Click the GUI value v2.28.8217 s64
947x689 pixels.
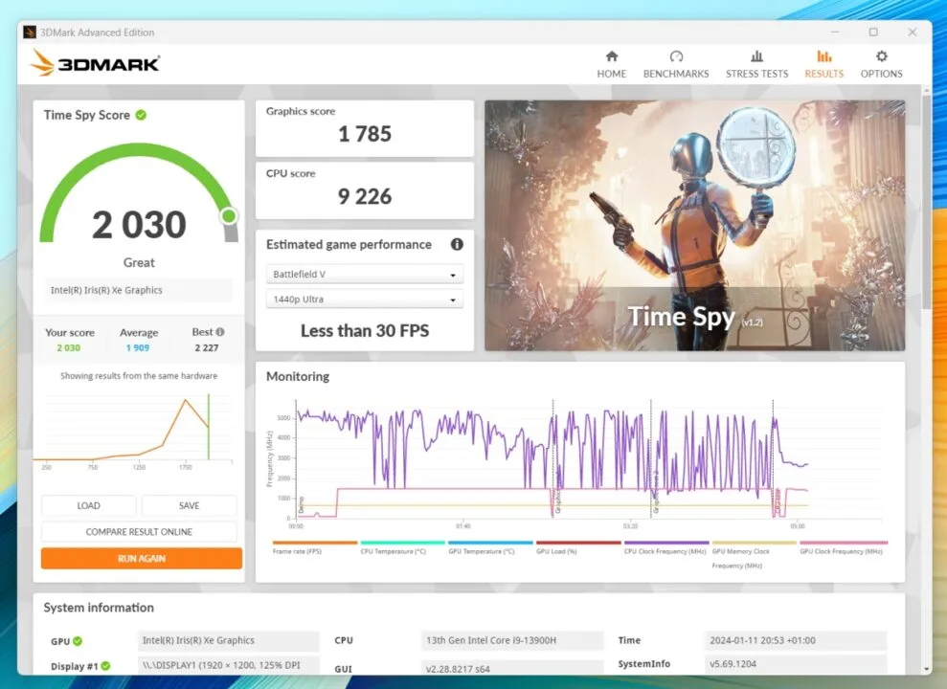(512, 668)
